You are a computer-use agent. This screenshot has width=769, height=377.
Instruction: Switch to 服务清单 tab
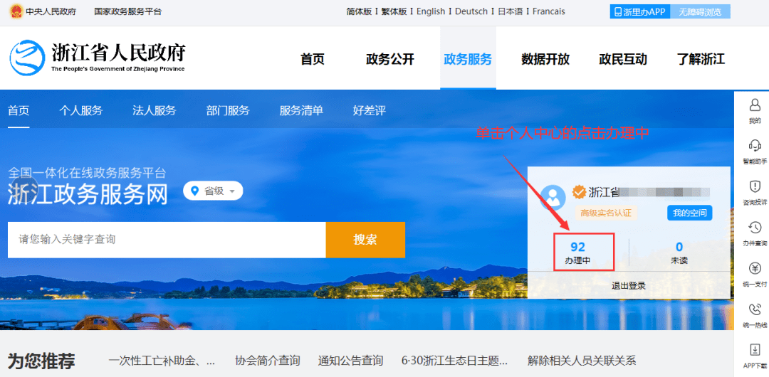point(301,110)
